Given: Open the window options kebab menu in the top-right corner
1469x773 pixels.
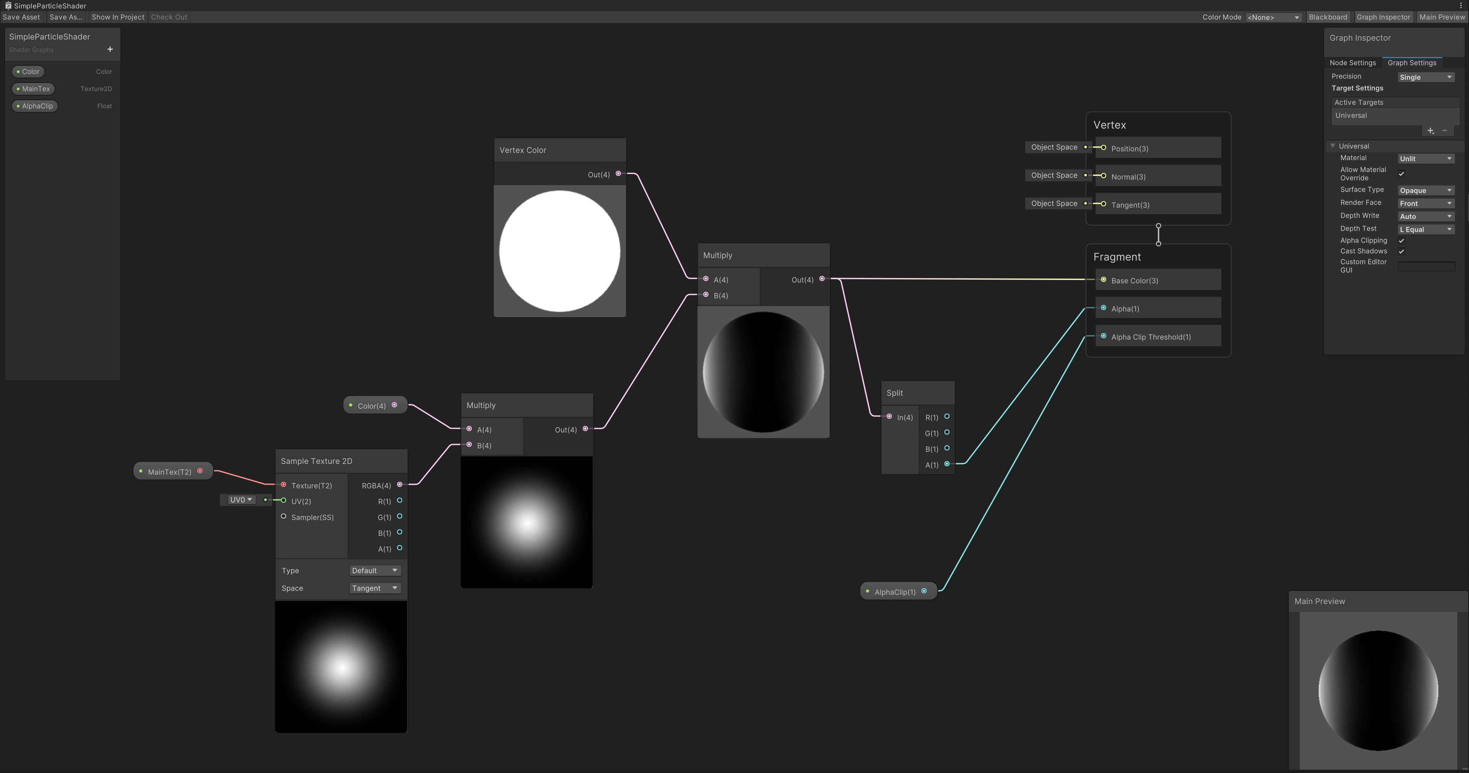Looking at the screenshot, I should point(1462,5).
